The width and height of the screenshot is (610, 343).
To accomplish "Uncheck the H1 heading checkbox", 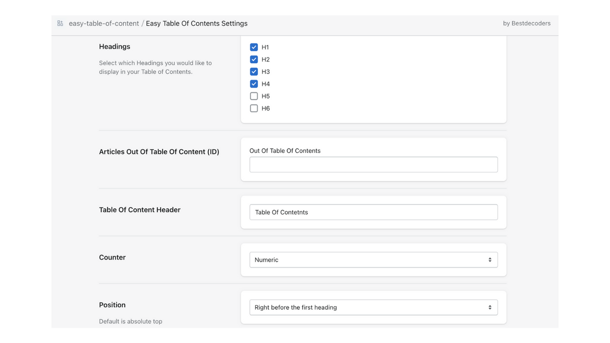I will pos(254,47).
